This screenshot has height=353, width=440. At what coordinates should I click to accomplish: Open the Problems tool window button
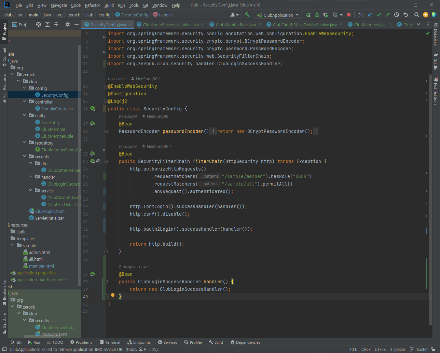click(x=81, y=342)
